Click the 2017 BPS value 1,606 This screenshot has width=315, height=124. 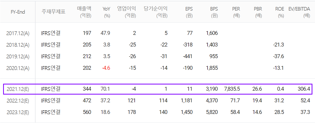(x=212, y=33)
